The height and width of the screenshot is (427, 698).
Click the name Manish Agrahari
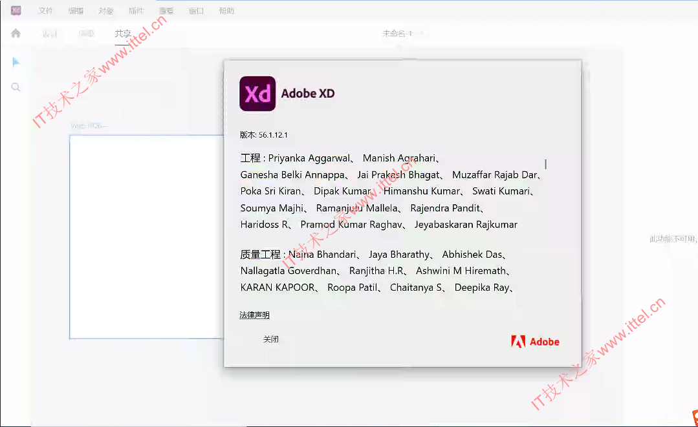(x=399, y=158)
